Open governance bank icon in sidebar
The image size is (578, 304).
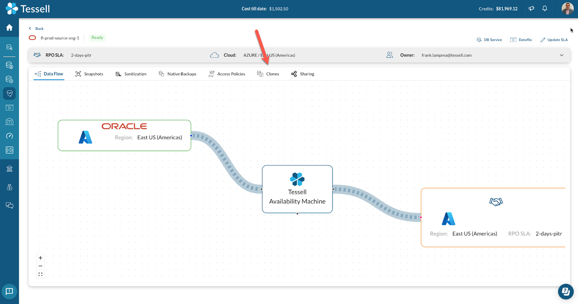click(9, 168)
